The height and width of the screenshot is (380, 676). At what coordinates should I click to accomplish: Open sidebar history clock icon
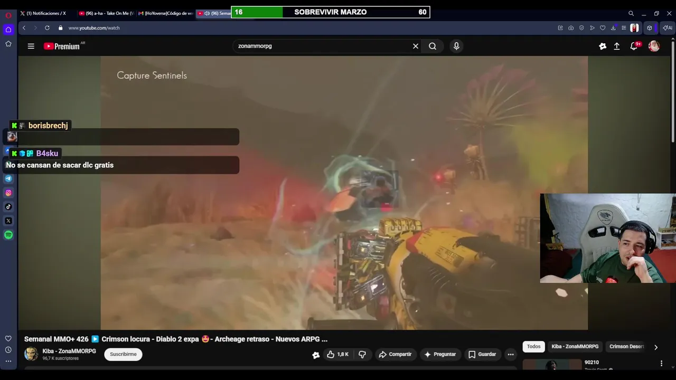[8, 350]
